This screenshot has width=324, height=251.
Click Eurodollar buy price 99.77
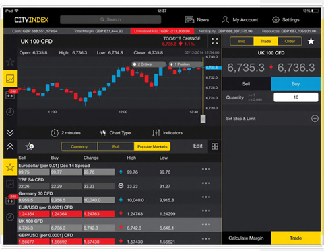(x=67, y=172)
